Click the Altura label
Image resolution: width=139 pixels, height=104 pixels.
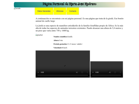pyautogui.click(x=56, y=40)
